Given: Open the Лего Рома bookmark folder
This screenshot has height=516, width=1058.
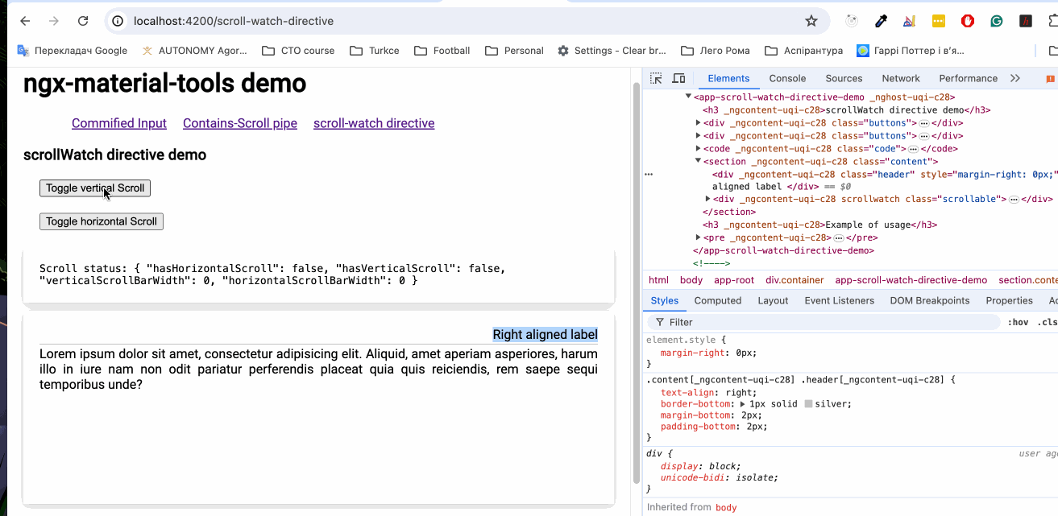Looking at the screenshot, I should click(x=716, y=50).
